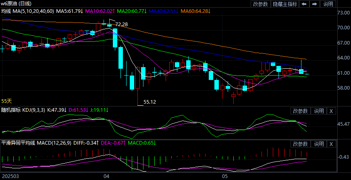Click the long red candlestick touching 55.12
The image size is (351, 180).
[137, 86]
